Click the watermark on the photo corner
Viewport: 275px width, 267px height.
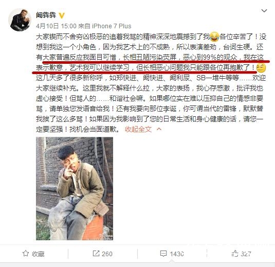(x=106, y=237)
